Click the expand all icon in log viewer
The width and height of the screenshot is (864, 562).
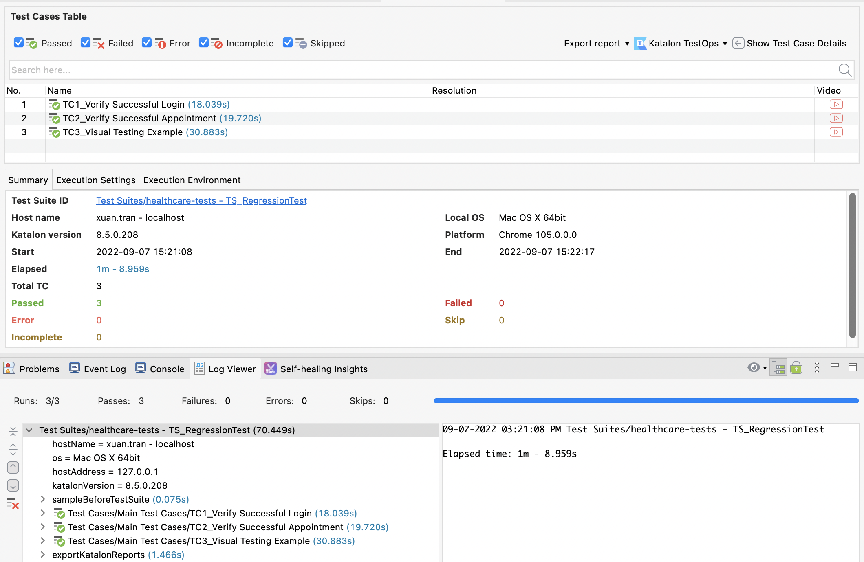pyautogui.click(x=13, y=450)
